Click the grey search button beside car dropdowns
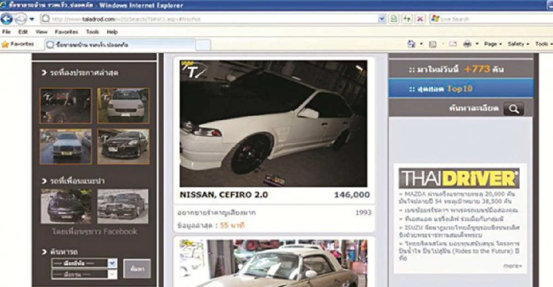The width and height of the screenshot is (553, 287). pyautogui.click(x=137, y=269)
